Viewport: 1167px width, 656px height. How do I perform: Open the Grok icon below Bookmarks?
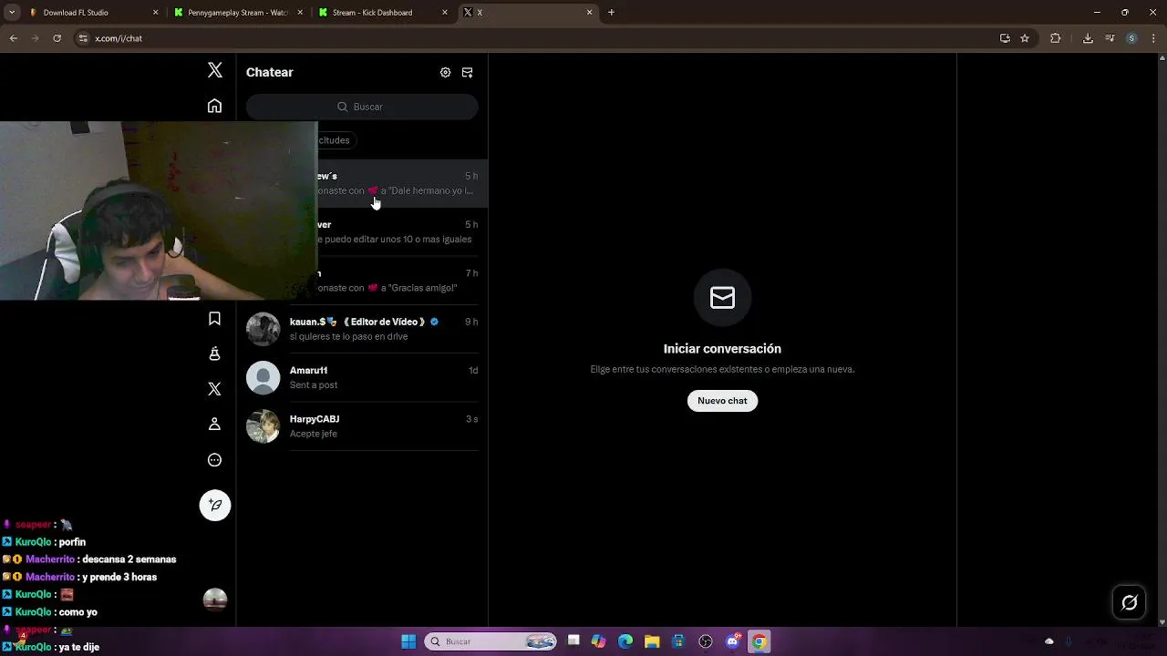coord(214,354)
